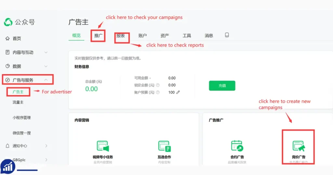Viewport: 333px width, 175px height.
Task: Select 广告主 in the sidebar
Action: [x=18, y=92]
